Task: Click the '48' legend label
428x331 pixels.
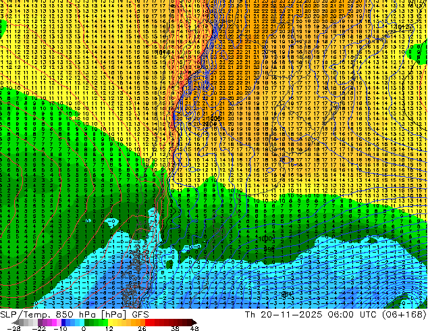Action: pyautogui.click(x=194, y=328)
